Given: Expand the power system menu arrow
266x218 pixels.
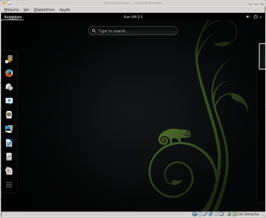Looking at the screenshot, I should point(261,17).
